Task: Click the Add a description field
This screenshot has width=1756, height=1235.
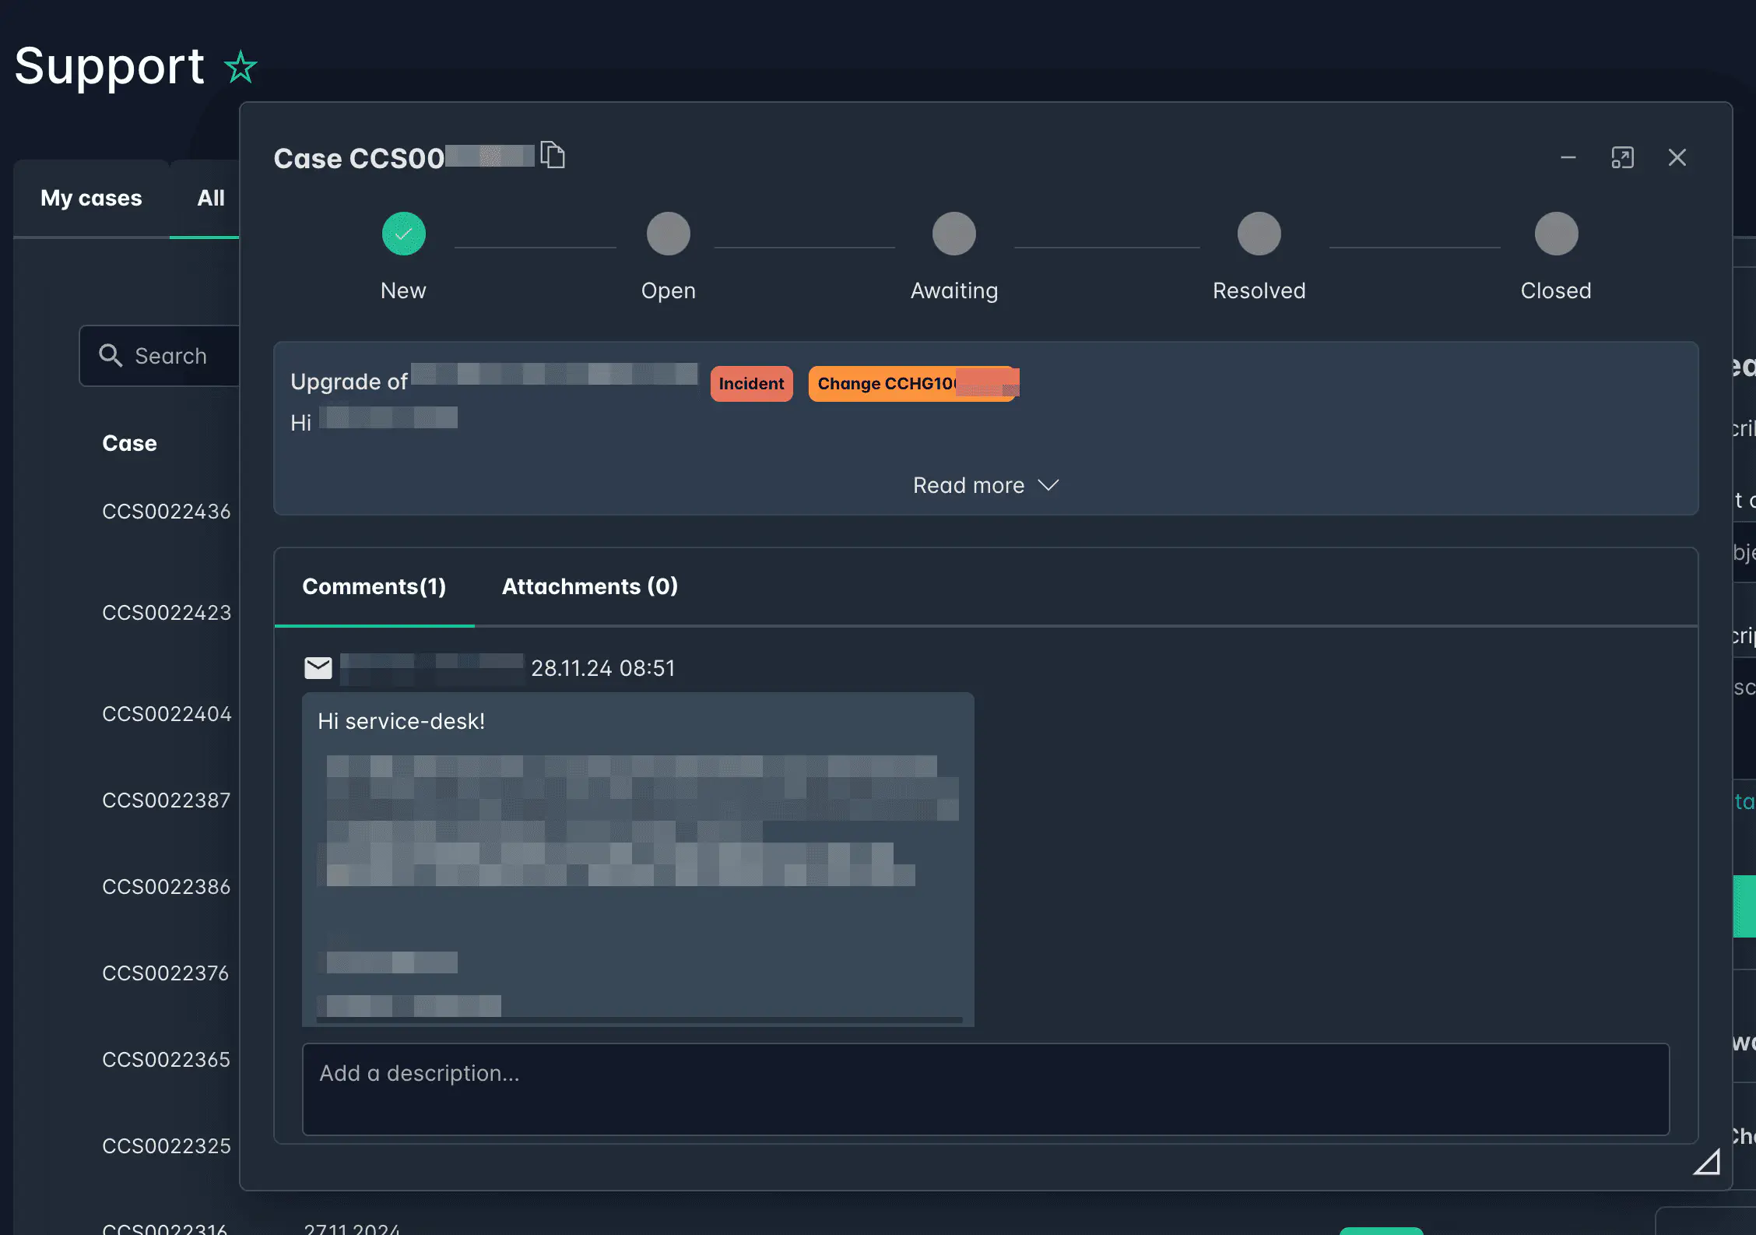Action: coord(985,1089)
